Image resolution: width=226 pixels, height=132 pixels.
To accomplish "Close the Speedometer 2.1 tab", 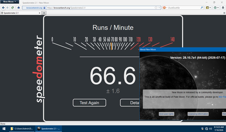I will (39, 13).
